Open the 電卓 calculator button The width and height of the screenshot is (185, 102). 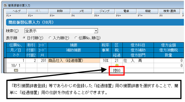pos(126,11)
